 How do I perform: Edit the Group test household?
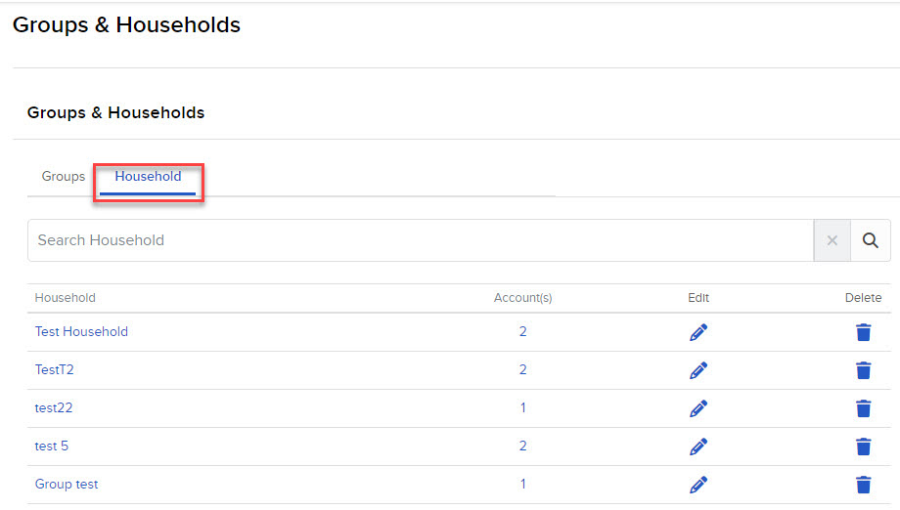click(x=697, y=485)
